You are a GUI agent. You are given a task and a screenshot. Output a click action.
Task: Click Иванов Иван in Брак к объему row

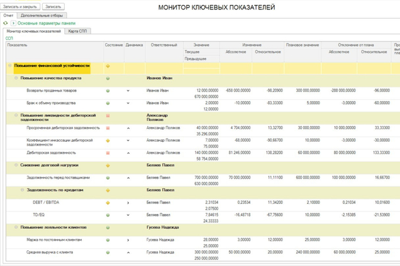pyautogui.click(x=157, y=103)
